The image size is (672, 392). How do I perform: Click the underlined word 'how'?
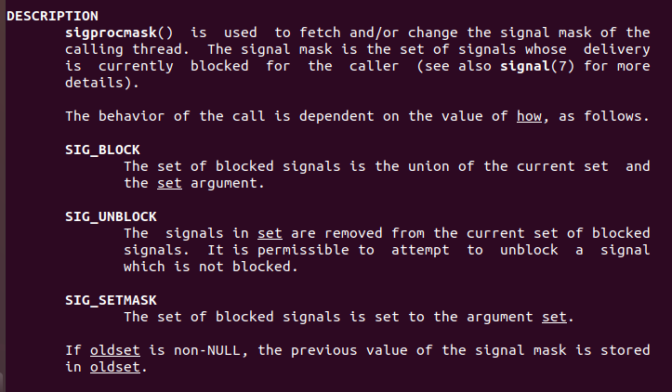[x=529, y=116]
